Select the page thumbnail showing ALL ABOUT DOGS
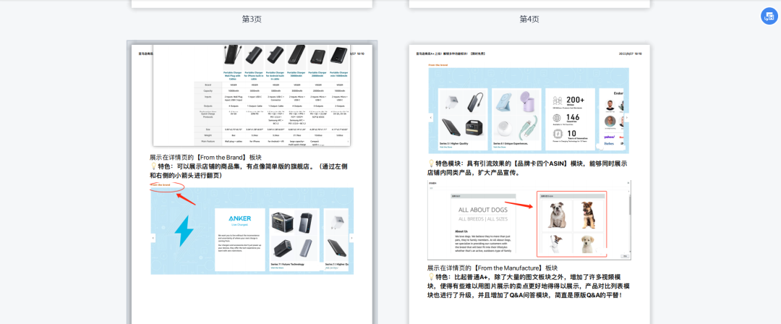This screenshot has height=324, width=781. [529, 184]
